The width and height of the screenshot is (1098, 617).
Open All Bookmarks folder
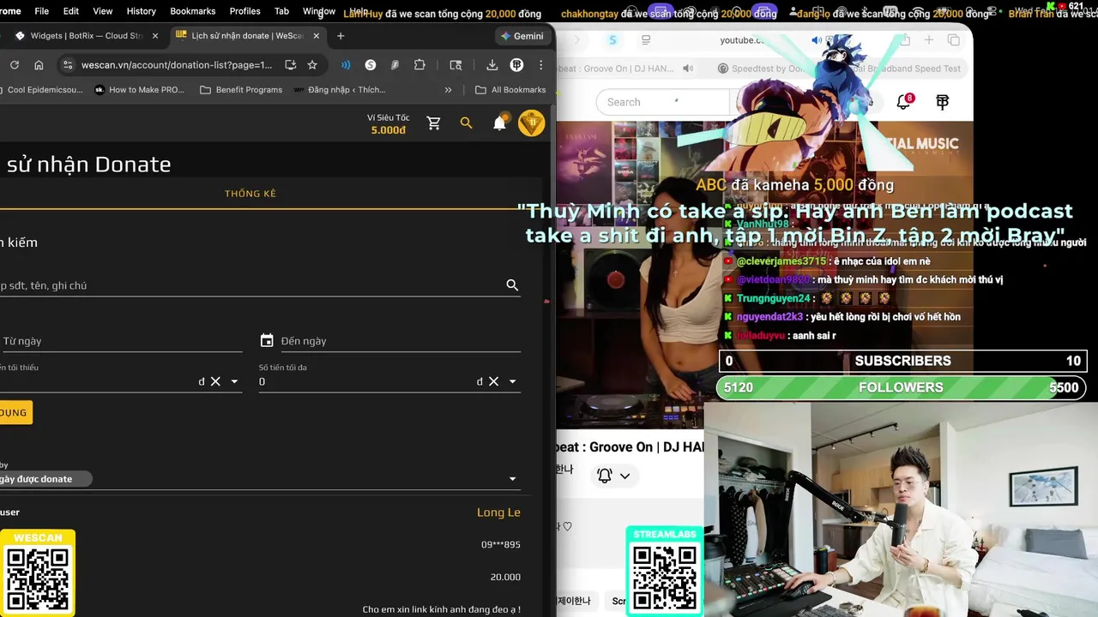pos(510,90)
